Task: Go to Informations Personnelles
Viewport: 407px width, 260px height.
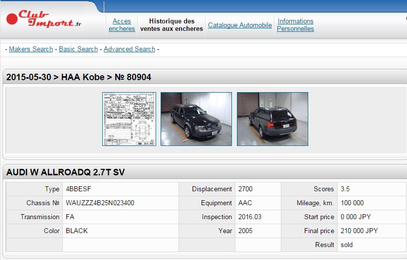Action: tap(295, 25)
